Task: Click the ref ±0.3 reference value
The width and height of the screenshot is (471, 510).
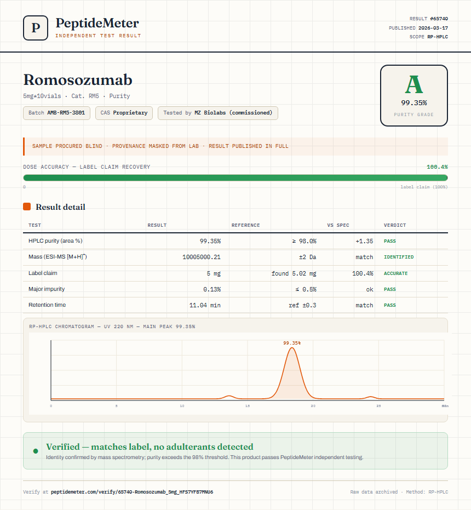Action: [x=302, y=305]
